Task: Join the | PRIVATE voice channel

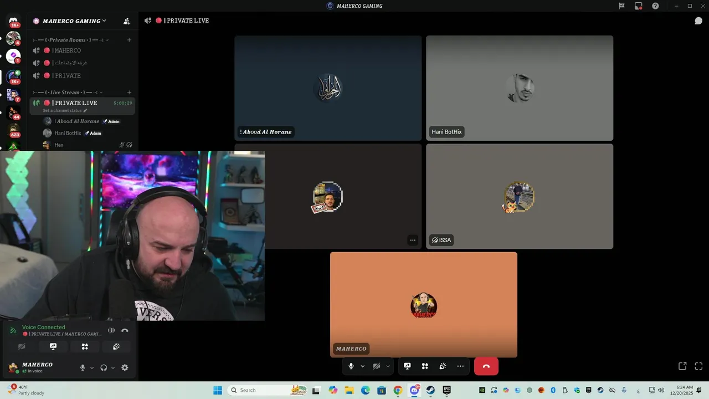Action: click(x=82, y=75)
